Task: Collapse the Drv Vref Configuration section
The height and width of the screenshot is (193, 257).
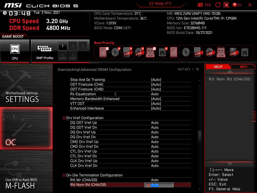Action: pos(64,118)
